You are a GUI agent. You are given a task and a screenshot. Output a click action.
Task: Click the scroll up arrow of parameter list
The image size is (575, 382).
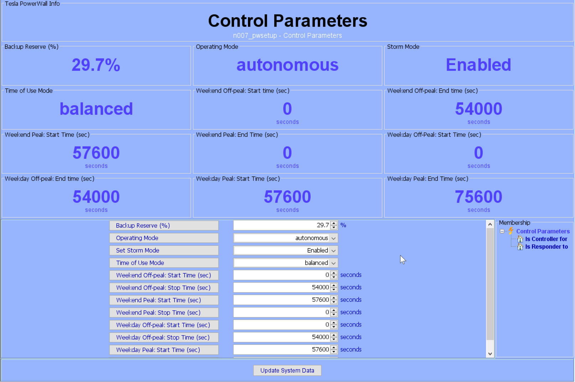(x=490, y=224)
